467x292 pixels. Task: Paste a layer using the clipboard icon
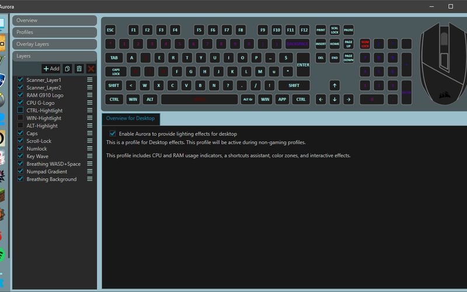click(79, 69)
